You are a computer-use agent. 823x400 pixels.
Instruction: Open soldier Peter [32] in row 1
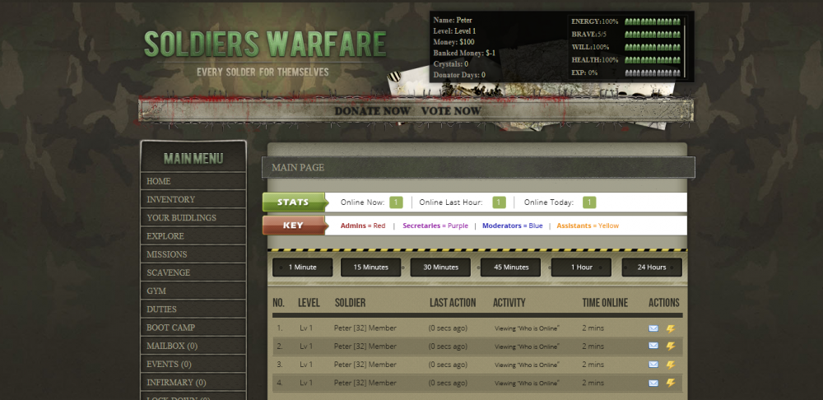[365, 328]
